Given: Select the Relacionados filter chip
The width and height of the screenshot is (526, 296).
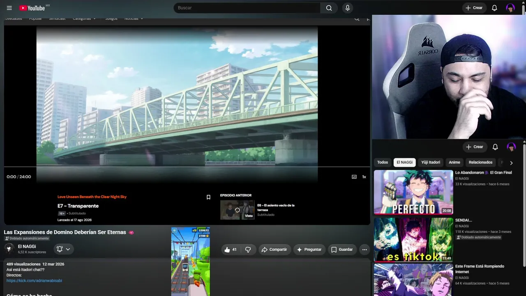Looking at the screenshot, I should coord(480,162).
